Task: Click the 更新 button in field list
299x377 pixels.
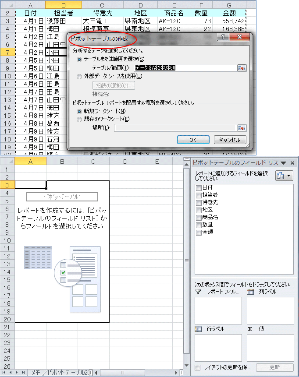Action: tap(275, 367)
